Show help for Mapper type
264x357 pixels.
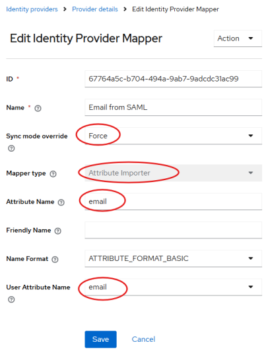[x=53, y=174]
